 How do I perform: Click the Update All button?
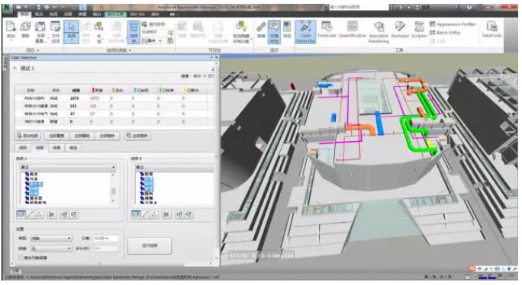coord(138,136)
